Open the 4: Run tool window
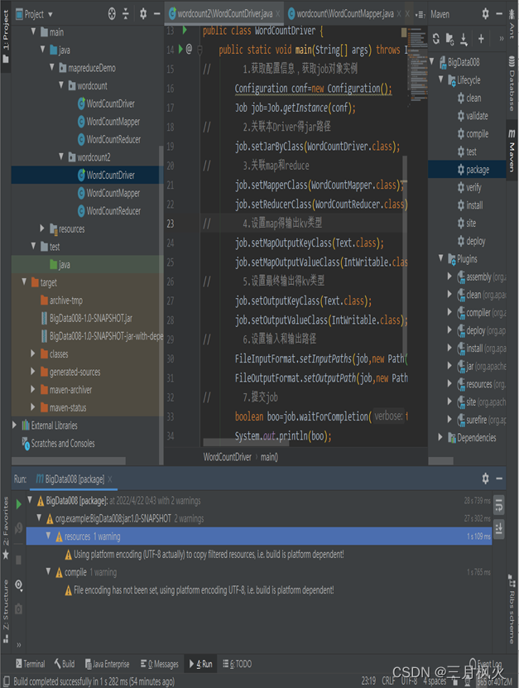Screen dimensions: 519x688 point(201,664)
